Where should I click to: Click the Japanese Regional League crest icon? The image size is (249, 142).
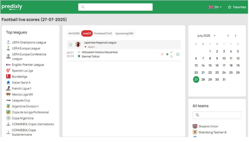click(78, 45)
